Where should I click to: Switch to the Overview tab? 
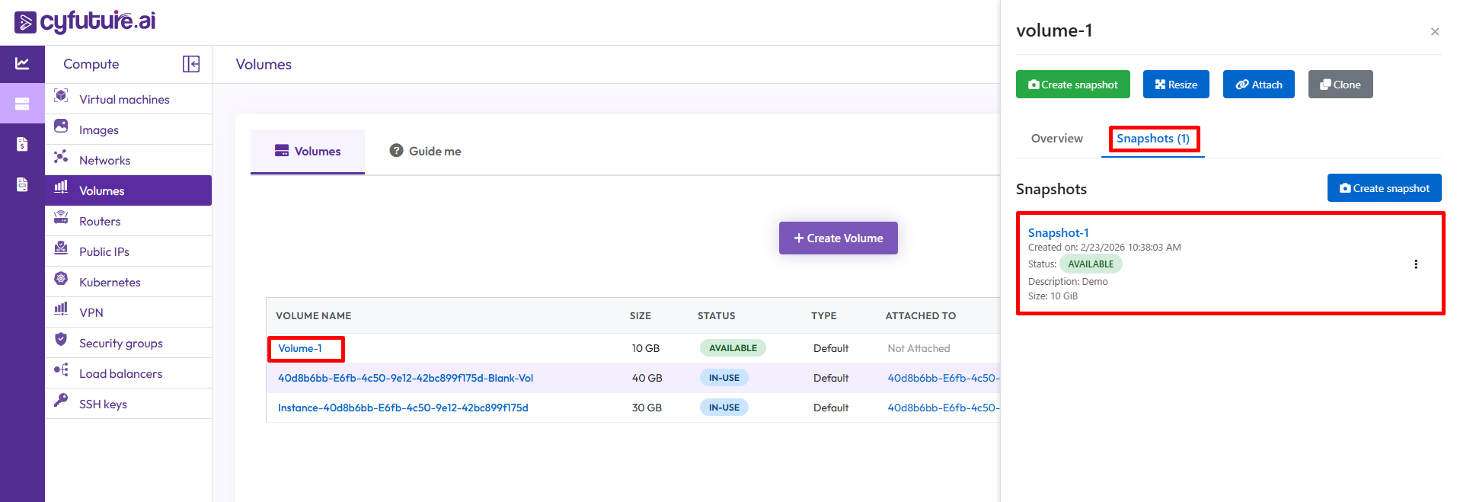(1056, 139)
